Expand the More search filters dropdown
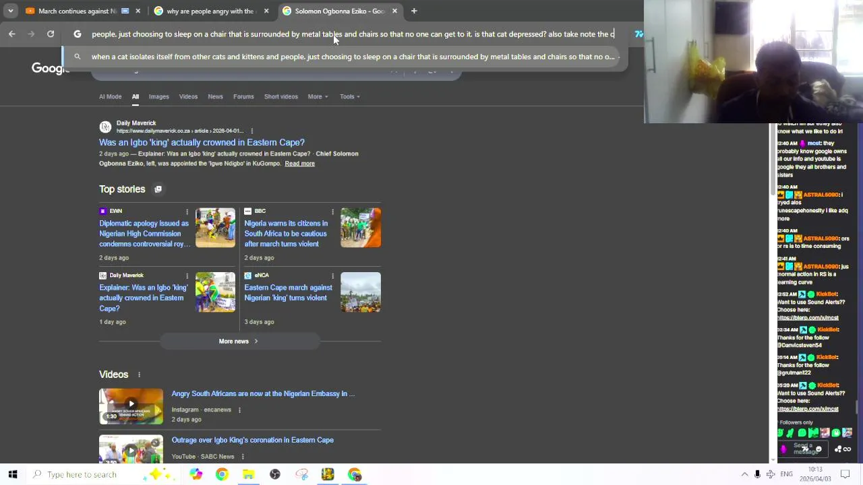 pyautogui.click(x=318, y=96)
